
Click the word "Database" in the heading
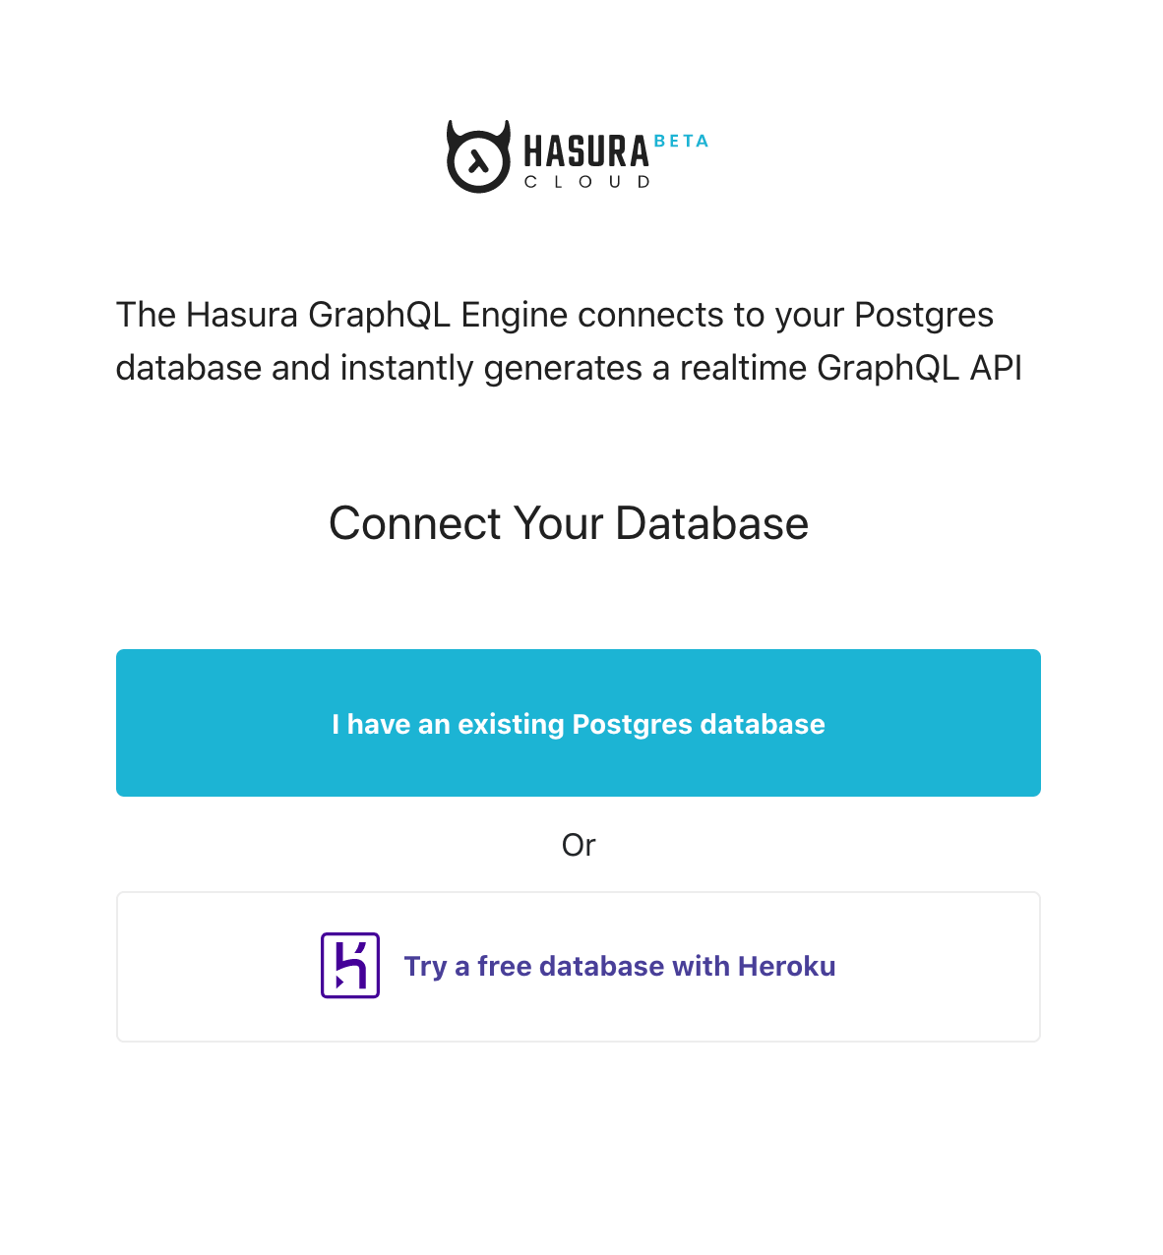point(711,523)
